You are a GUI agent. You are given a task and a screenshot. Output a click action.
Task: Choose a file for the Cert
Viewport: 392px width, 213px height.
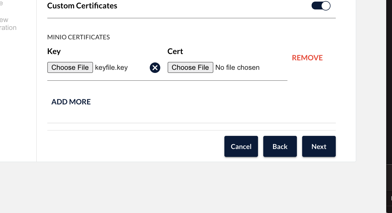tap(190, 67)
